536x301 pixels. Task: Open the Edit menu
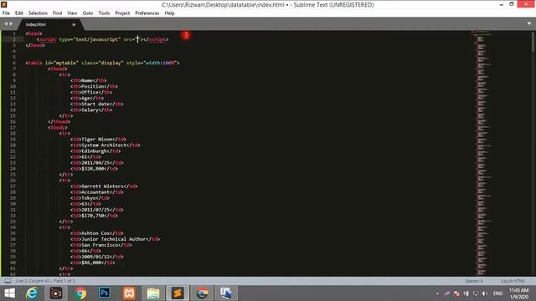click(18, 13)
